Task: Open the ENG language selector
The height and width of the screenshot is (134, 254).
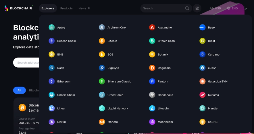Action: tap(232, 8)
